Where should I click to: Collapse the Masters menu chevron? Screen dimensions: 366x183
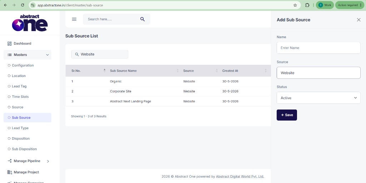pyautogui.click(x=48, y=55)
